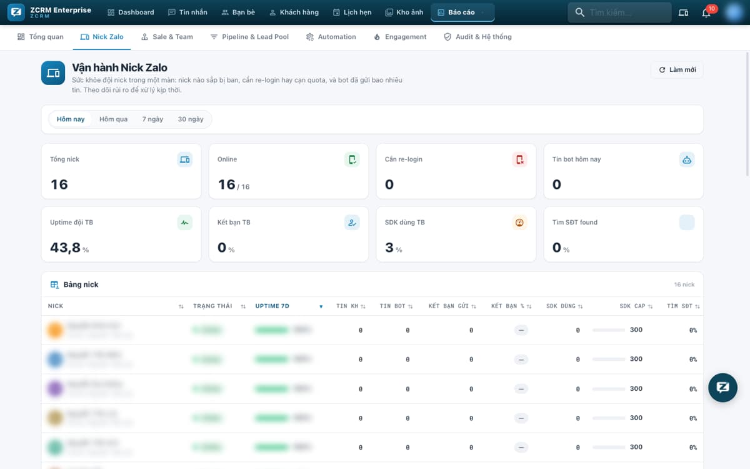Open the floating ZCRM chat button

722,387
